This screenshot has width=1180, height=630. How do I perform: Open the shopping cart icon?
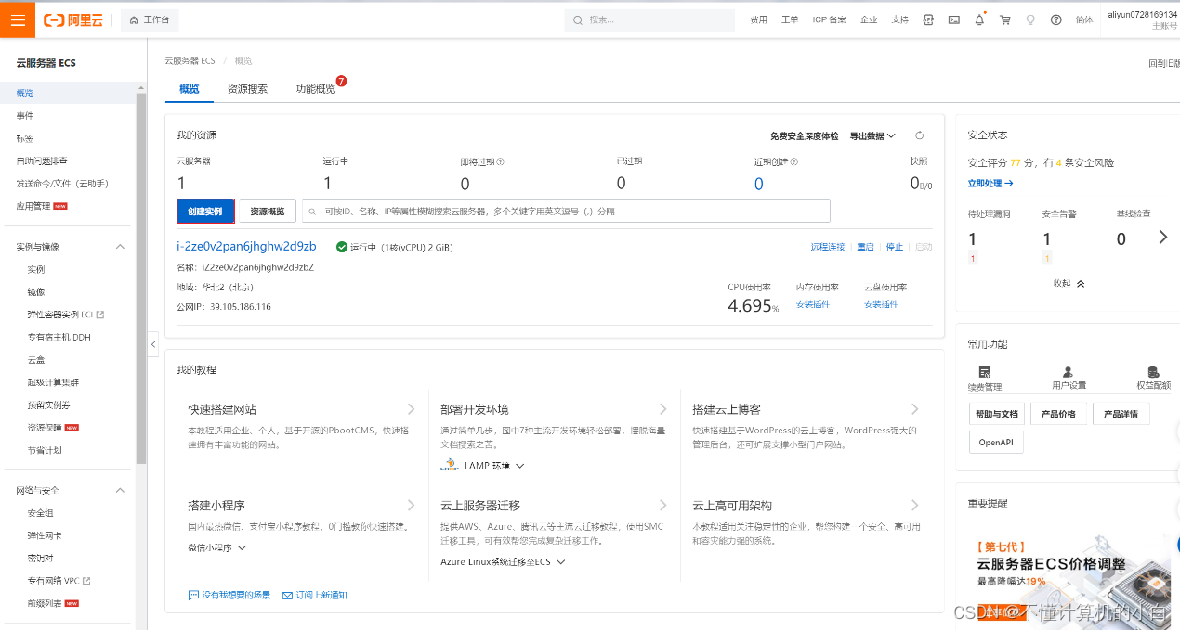coord(1004,19)
